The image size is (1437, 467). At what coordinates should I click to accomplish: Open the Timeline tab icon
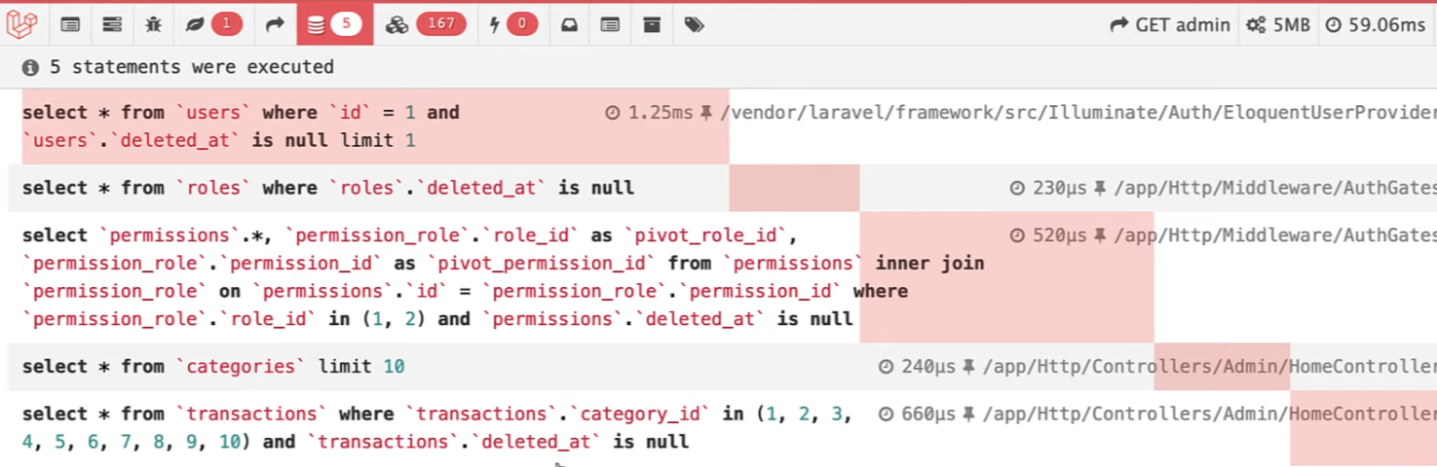[x=112, y=25]
